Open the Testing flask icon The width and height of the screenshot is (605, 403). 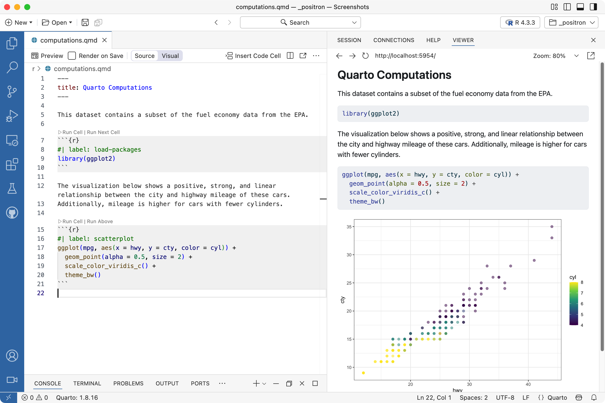(12, 188)
